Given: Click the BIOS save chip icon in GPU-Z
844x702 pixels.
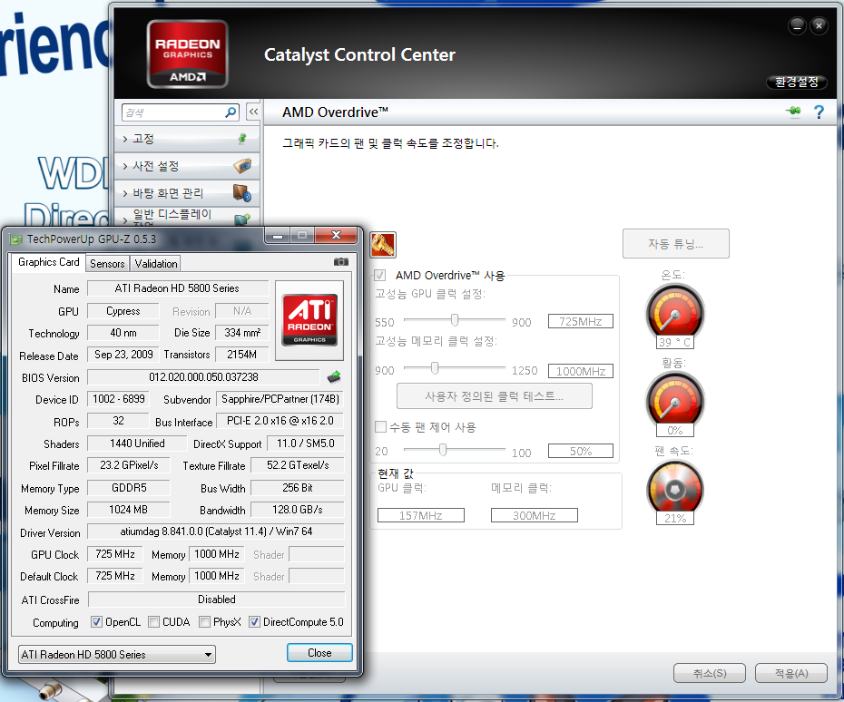Looking at the screenshot, I should (334, 376).
